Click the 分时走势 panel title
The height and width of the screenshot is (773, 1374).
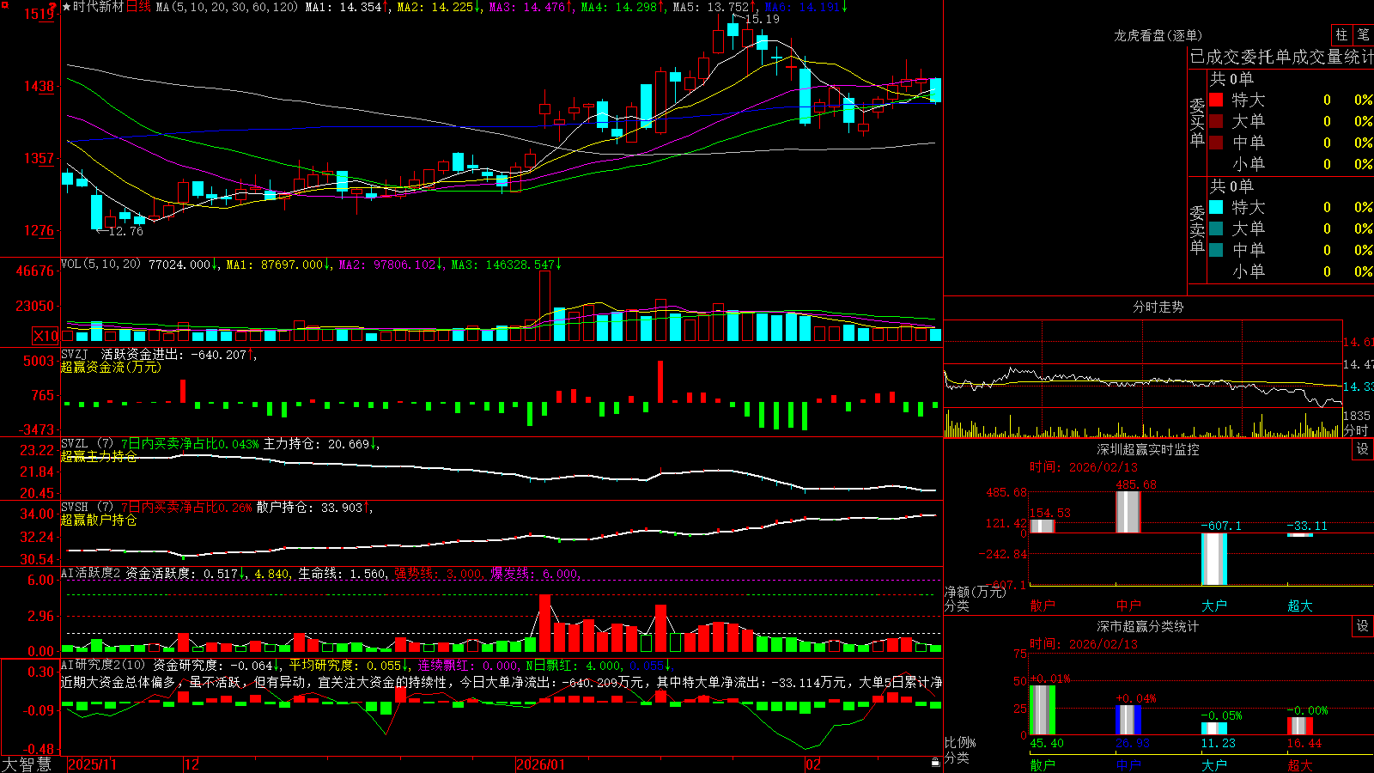[1158, 307]
